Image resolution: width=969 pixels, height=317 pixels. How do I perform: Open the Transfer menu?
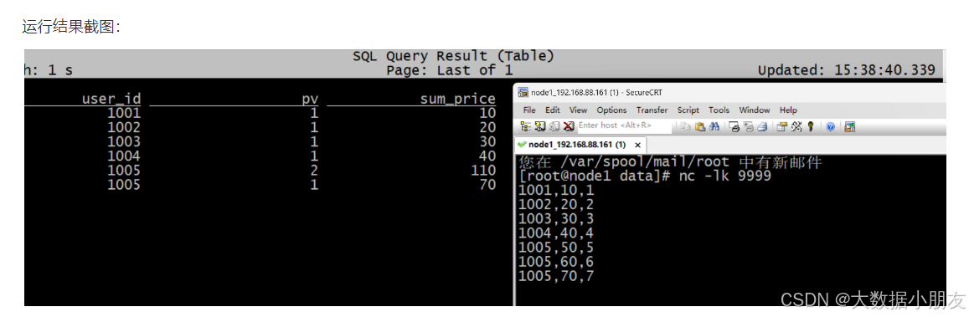tap(652, 110)
